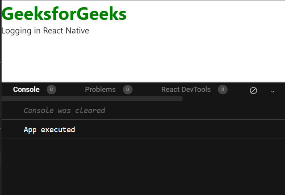Click the React DevTools count badge
The height and width of the screenshot is (195, 285).
point(223,90)
